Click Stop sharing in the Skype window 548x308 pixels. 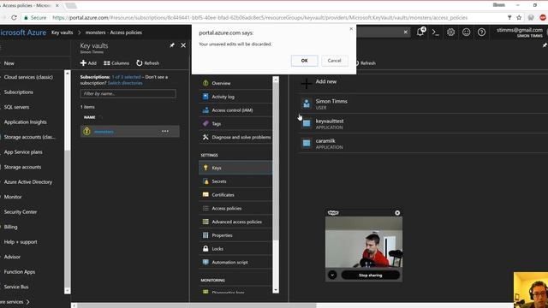coord(370,275)
